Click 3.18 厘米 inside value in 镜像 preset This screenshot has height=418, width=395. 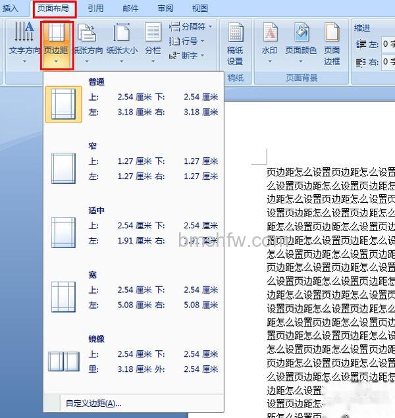pyautogui.click(x=134, y=369)
